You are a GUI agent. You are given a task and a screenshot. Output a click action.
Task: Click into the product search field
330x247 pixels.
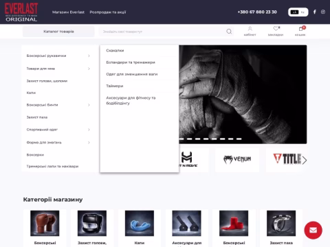click(x=163, y=32)
